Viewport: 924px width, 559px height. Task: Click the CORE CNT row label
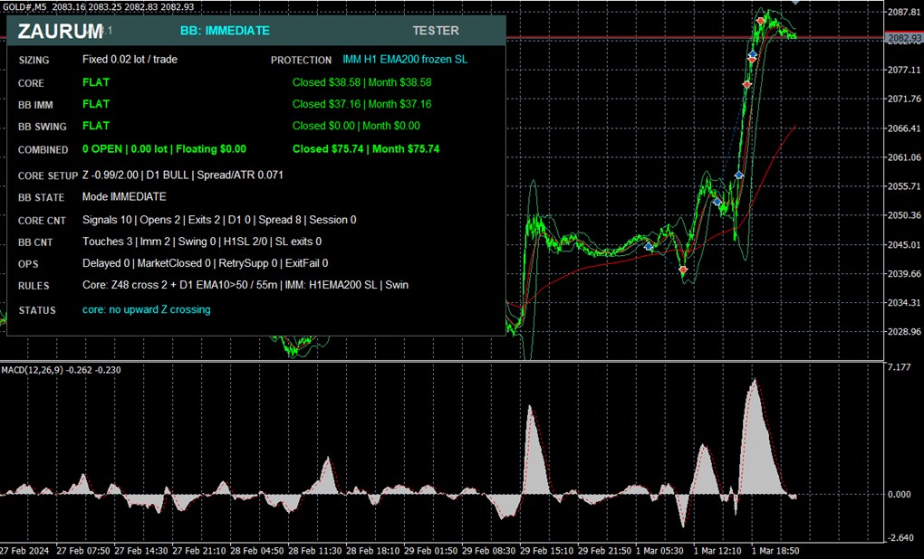tap(42, 221)
